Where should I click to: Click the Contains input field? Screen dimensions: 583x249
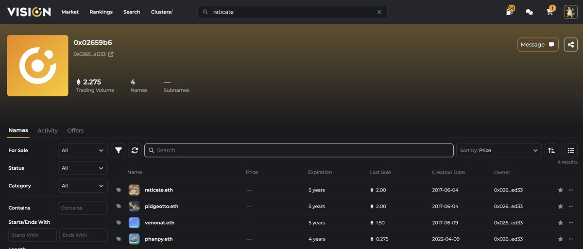click(x=83, y=208)
